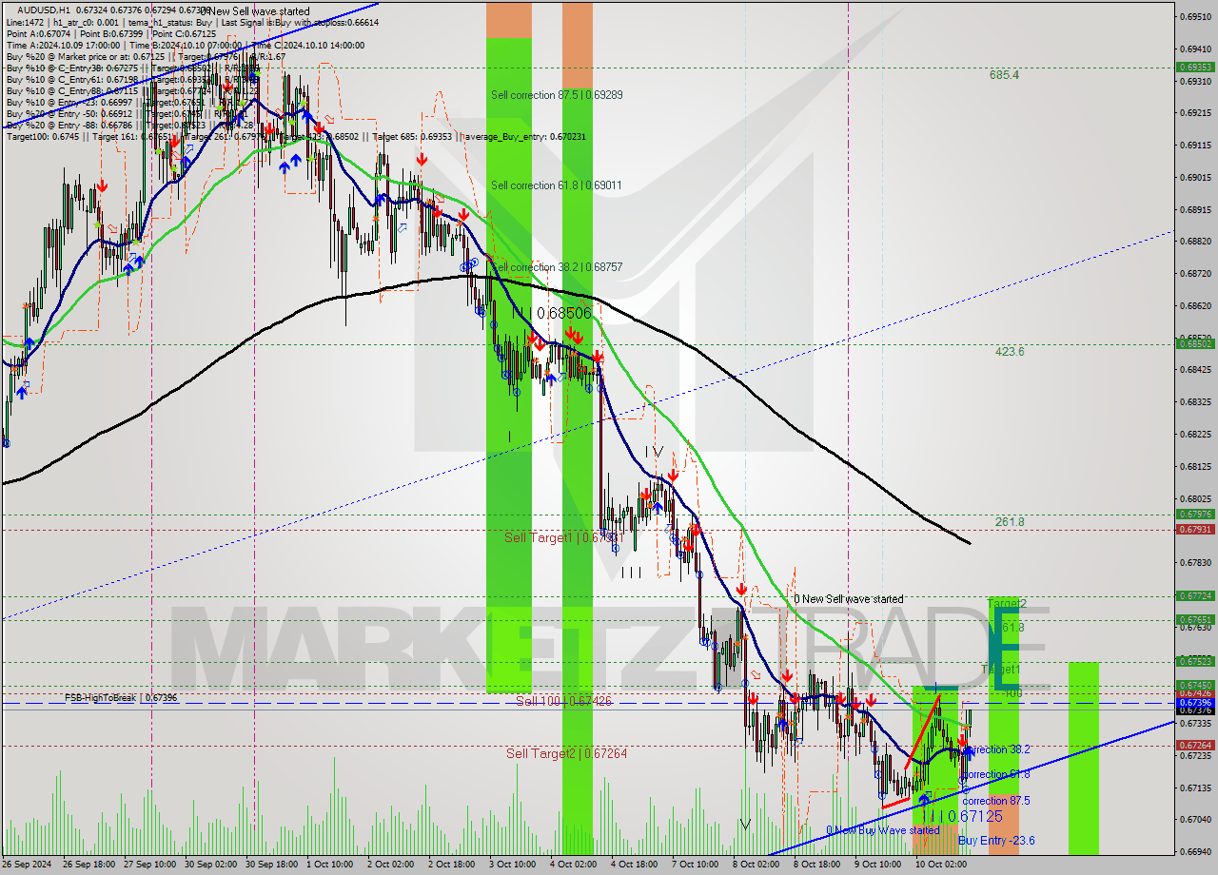Click the '10 Oct 02:00' time axis label
The image size is (1218, 875).
(x=940, y=865)
